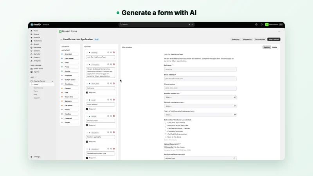Open Home from the sidebar
313x176 pixels.
click(x=36, y=31)
